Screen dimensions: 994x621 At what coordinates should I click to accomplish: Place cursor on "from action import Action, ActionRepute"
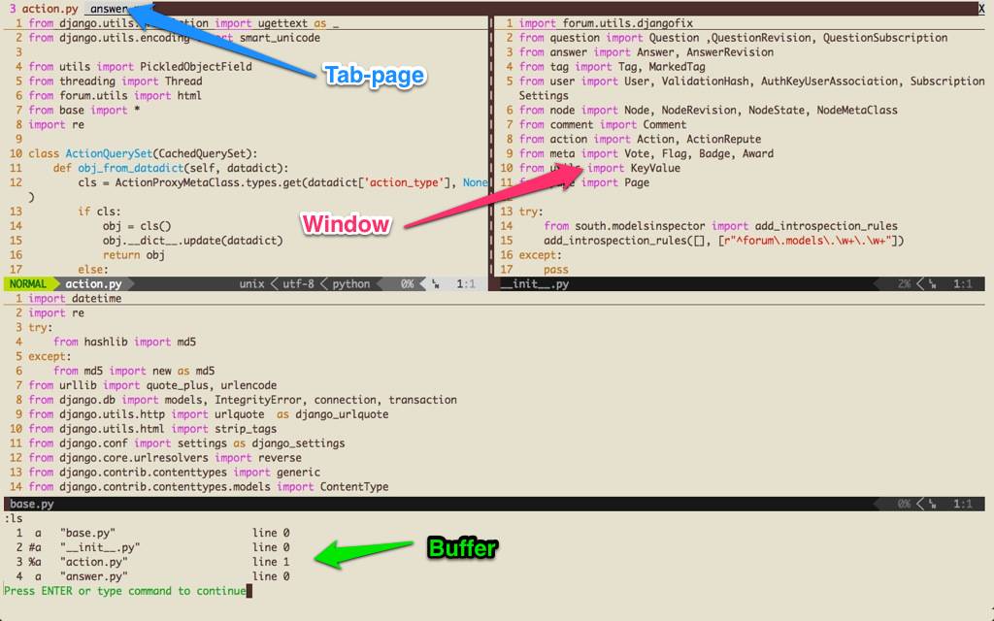[x=640, y=140]
